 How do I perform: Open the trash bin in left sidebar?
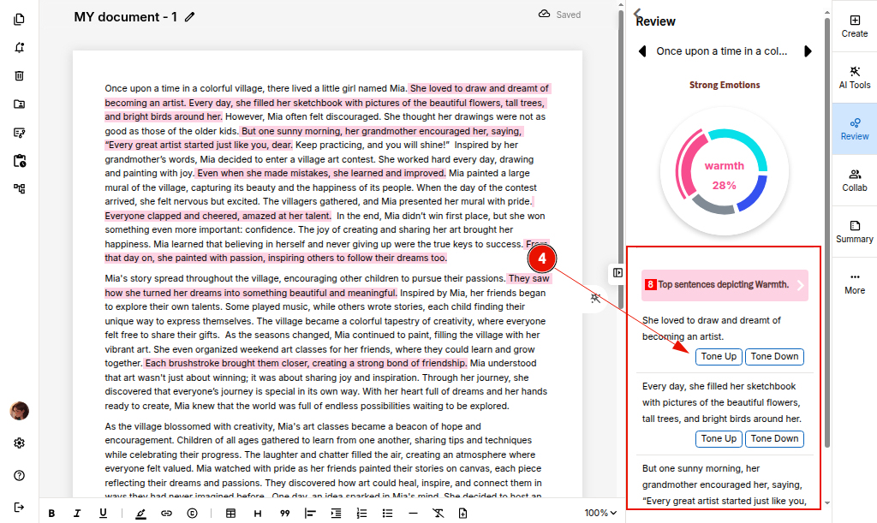(19, 75)
